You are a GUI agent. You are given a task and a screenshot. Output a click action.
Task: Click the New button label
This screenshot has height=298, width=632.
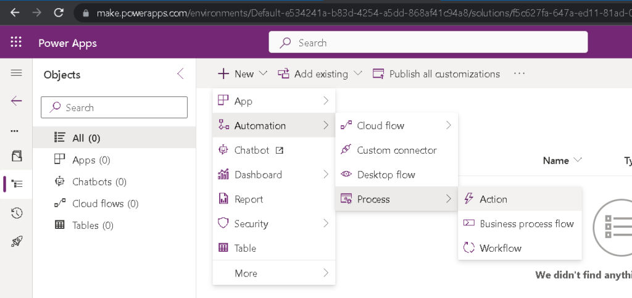(244, 73)
